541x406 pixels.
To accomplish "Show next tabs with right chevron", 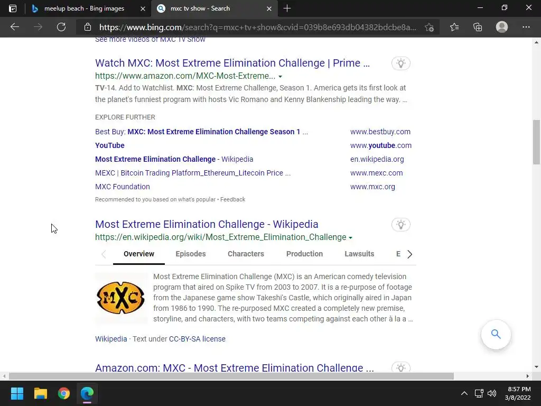I will [x=409, y=254].
